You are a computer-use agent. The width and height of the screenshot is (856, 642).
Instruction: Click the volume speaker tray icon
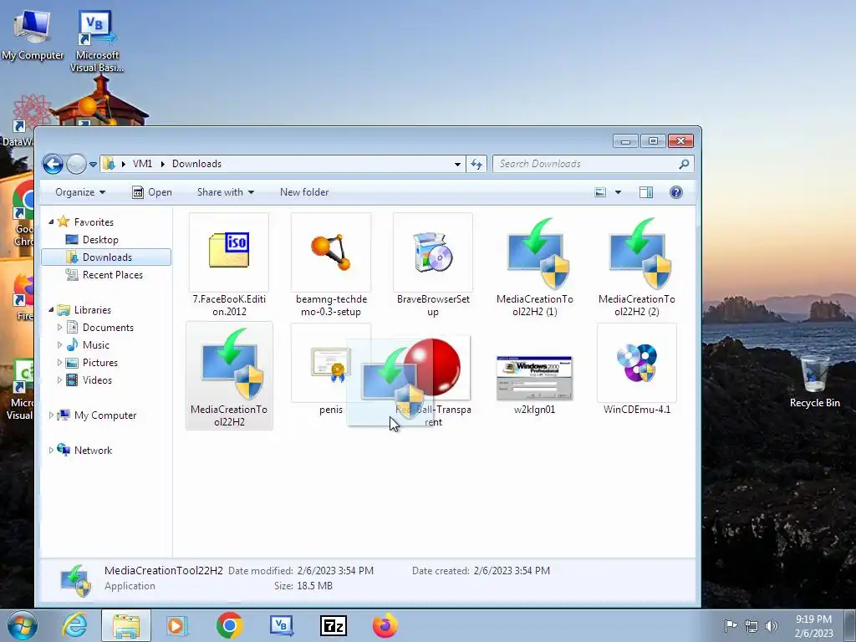(772, 626)
